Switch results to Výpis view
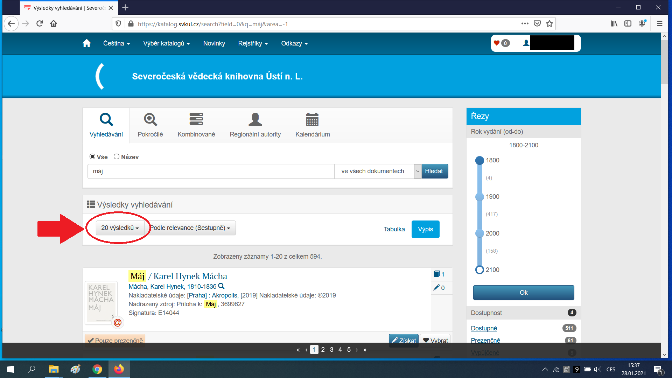Viewport: 672px width, 378px height. click(x=425, y=229)
